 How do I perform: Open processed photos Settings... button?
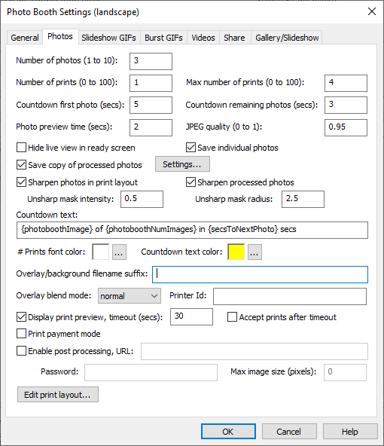pos(182,164)
